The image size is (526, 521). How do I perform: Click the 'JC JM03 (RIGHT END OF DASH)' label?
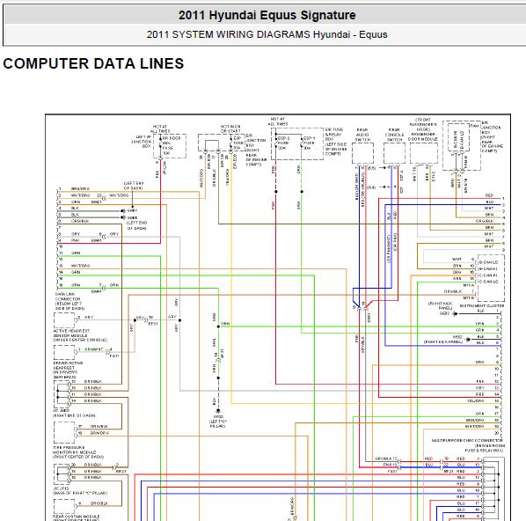74,413
